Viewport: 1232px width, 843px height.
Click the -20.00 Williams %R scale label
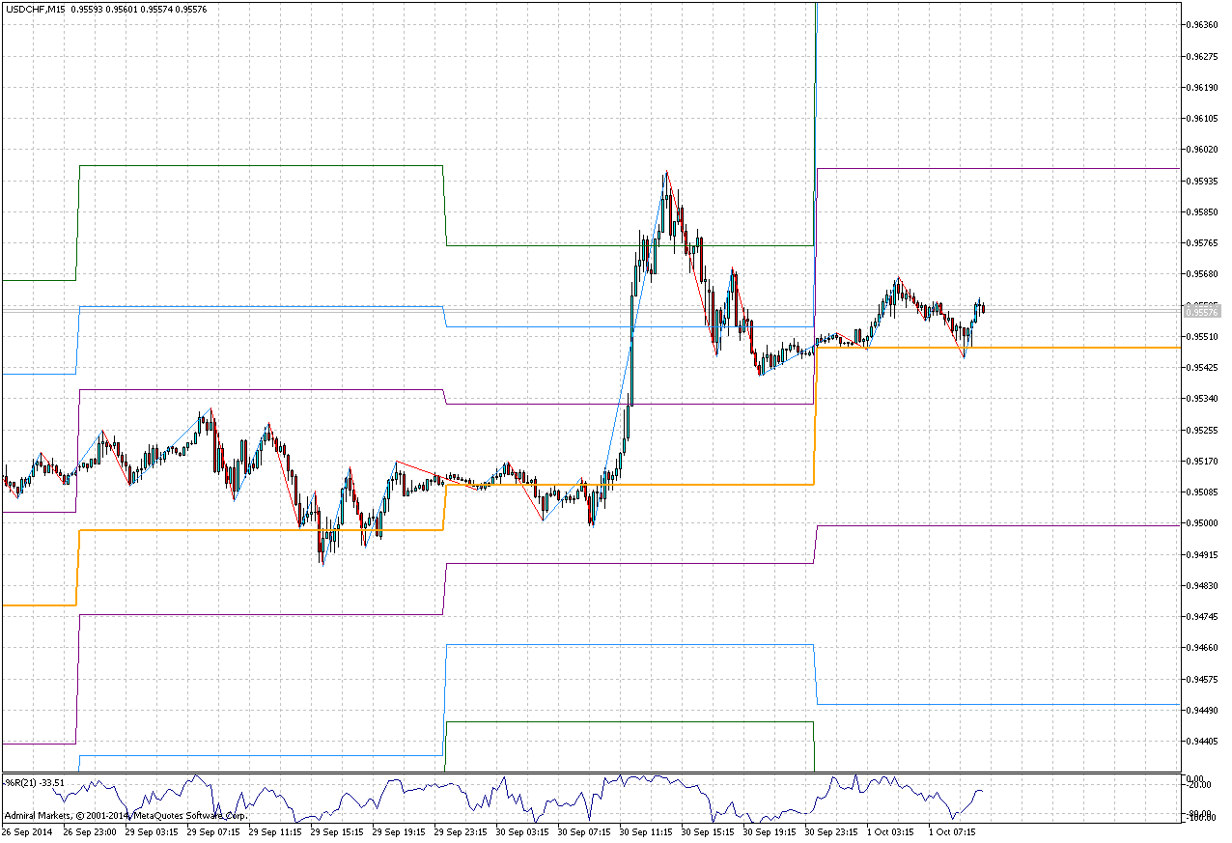tap(1200, 787)
